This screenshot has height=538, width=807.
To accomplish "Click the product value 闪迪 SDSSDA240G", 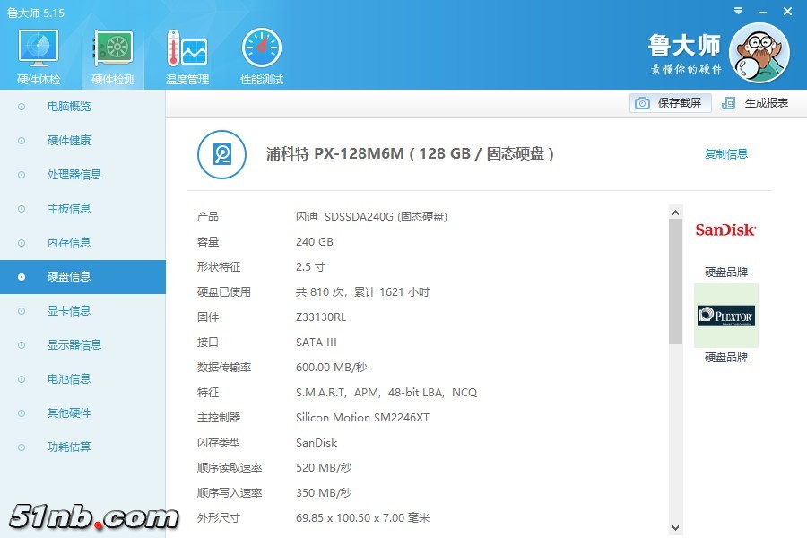I will pos(371,217).
